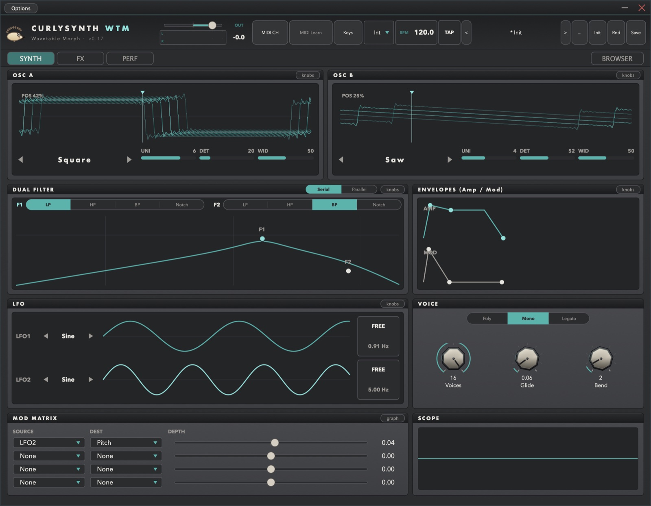The height and width of the screenshot is (506, 651).
Task: Open third row None destination dropdown
Action: [x=126, y=469]
